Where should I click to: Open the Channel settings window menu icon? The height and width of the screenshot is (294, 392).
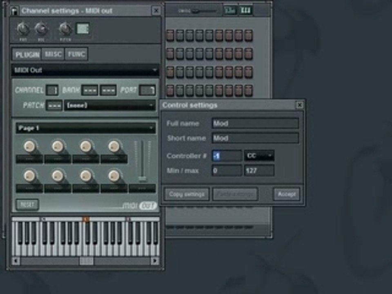[x=15, y=11]
